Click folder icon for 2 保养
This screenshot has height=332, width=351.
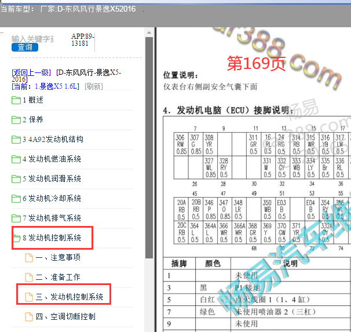pos(16,120)
